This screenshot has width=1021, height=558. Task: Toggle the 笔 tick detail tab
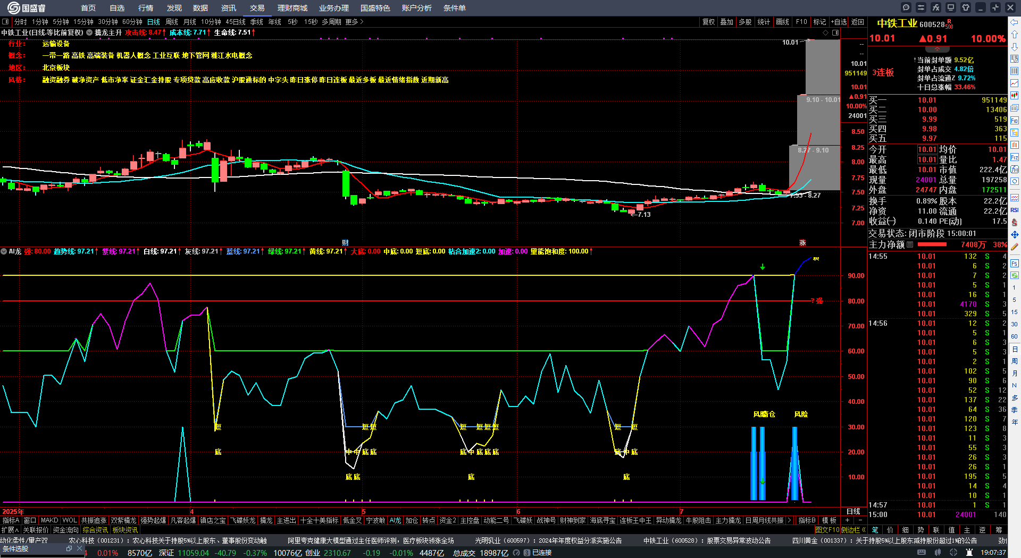click(875, 530)
